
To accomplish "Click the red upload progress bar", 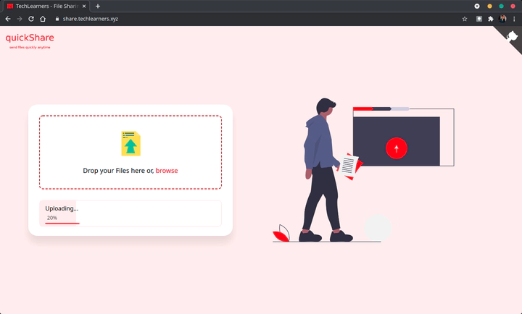I will [x=62, y=224].
